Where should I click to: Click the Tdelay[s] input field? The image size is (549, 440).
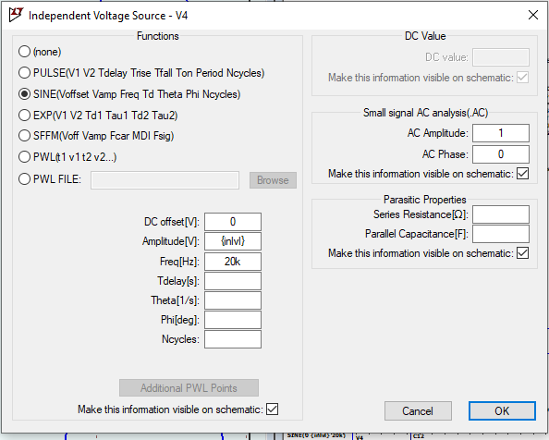click(233, 281)
